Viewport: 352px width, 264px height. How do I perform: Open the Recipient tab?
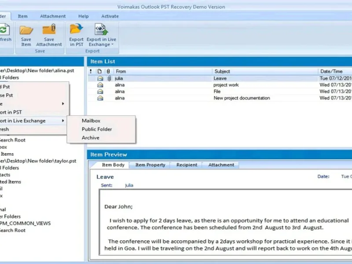(x=187, y=165)
